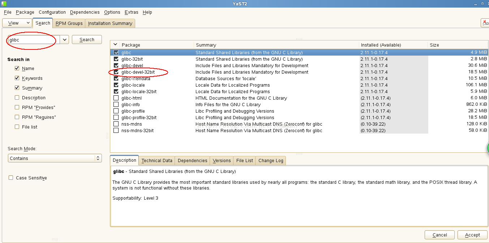Screen dimensions: 489x243
Task: Click the YaST2 window icon in title bar
Action: pos(4,4)
